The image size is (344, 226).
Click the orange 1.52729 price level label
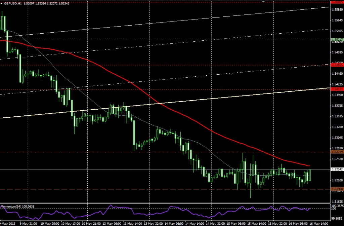coord(337,152)
